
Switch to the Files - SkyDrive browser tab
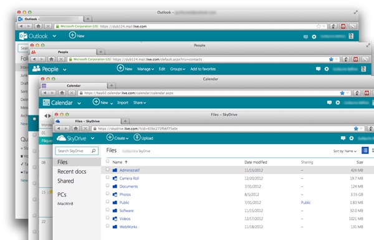[x=87, y=121]
